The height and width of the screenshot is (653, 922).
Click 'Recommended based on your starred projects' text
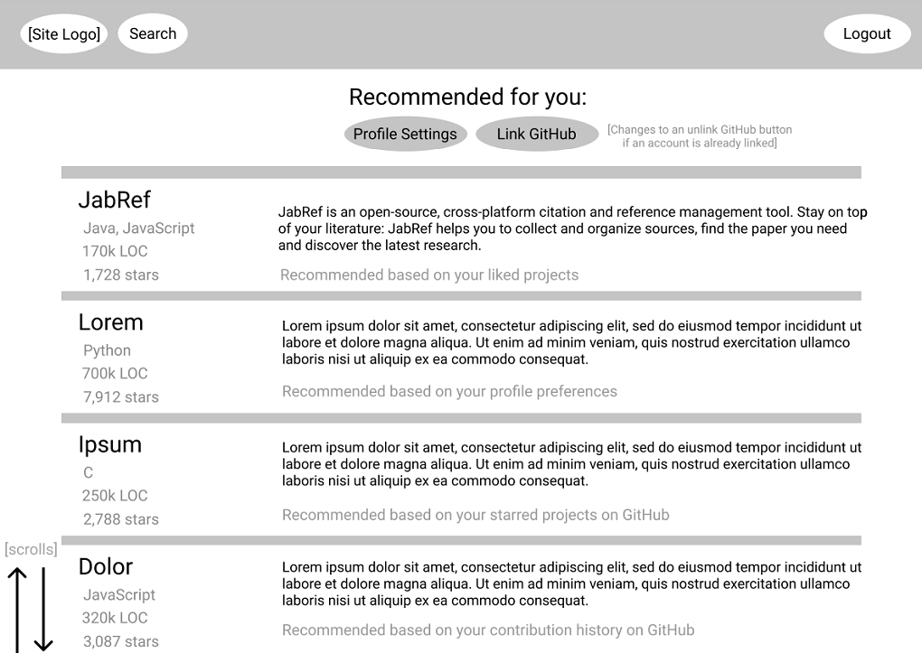click(475, 515)
